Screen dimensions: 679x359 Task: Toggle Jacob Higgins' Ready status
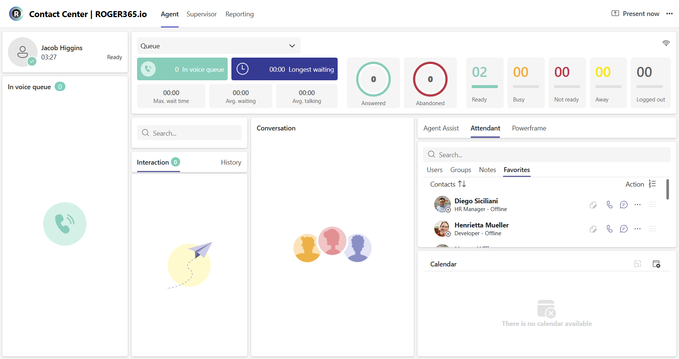(x=114, y=57)
